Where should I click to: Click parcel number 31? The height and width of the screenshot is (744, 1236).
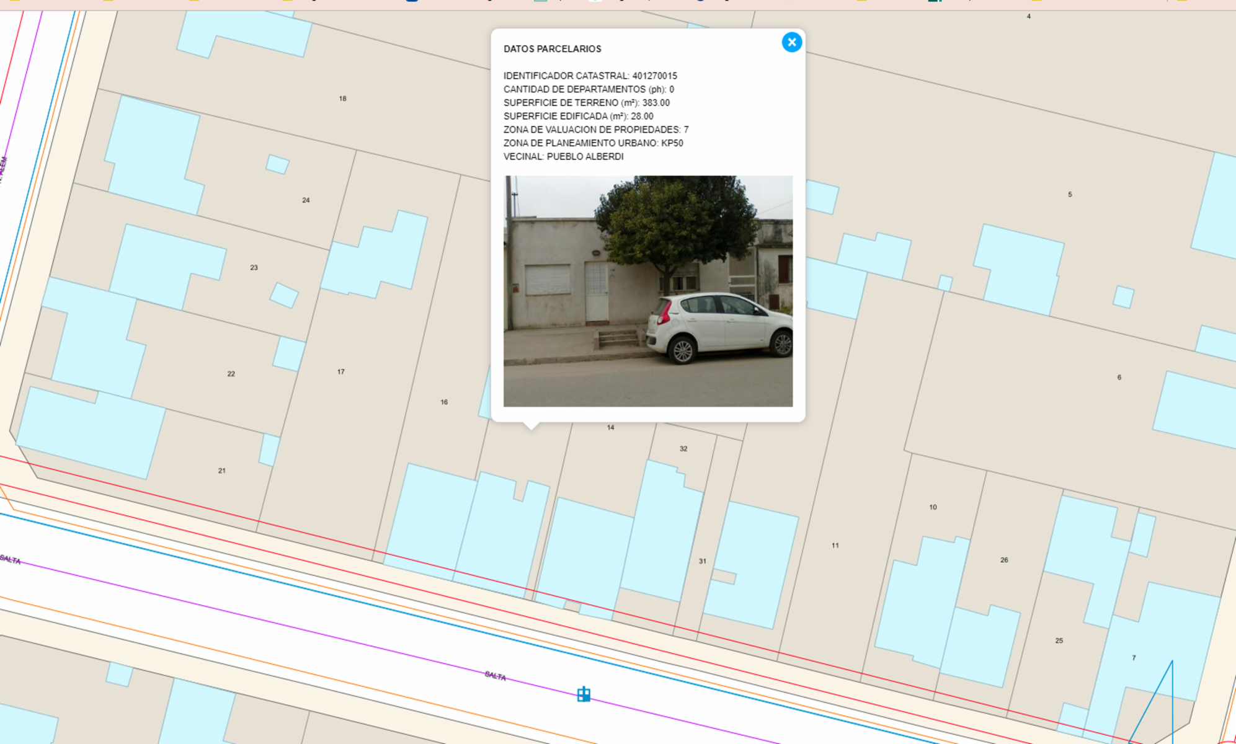(x=702, y=561)
